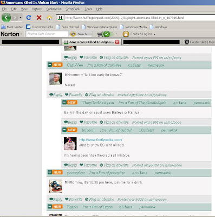This screenshot has height=217, width=215.
Task: Flag the Baileys or Kahlua comment as abusive
Action: point(114,122)
